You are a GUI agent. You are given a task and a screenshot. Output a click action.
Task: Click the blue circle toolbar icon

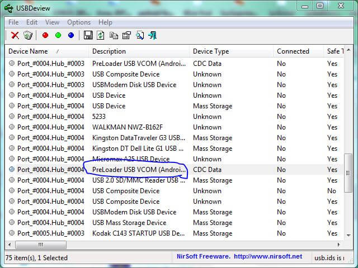pyautogui.click(x=71, y=35)
